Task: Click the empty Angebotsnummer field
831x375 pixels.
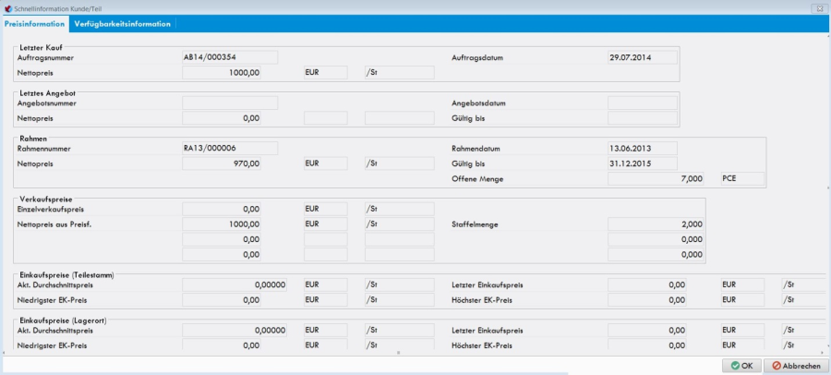Action: [229, 103]
